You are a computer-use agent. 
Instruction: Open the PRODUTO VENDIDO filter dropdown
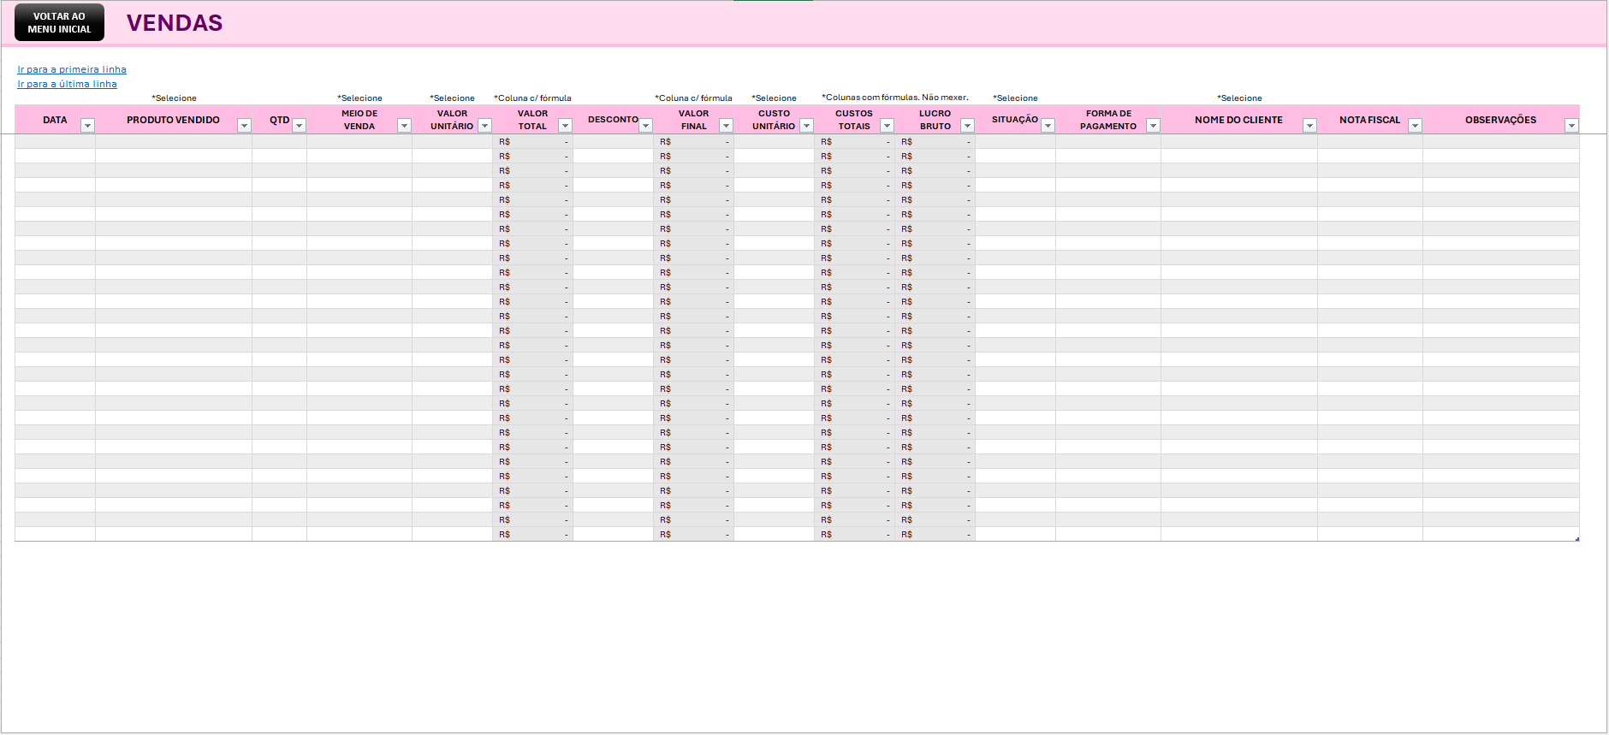pyautogui.click(x=244, y=126)
